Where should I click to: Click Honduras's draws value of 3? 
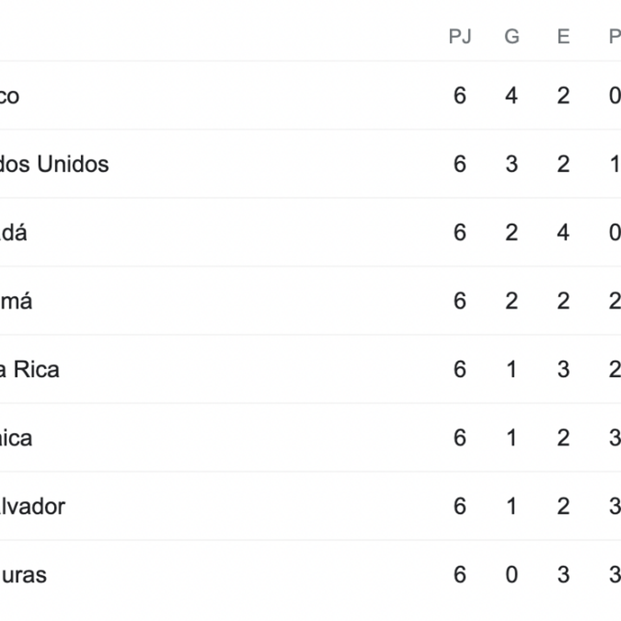pyautogui.click(x=563, y=574)
